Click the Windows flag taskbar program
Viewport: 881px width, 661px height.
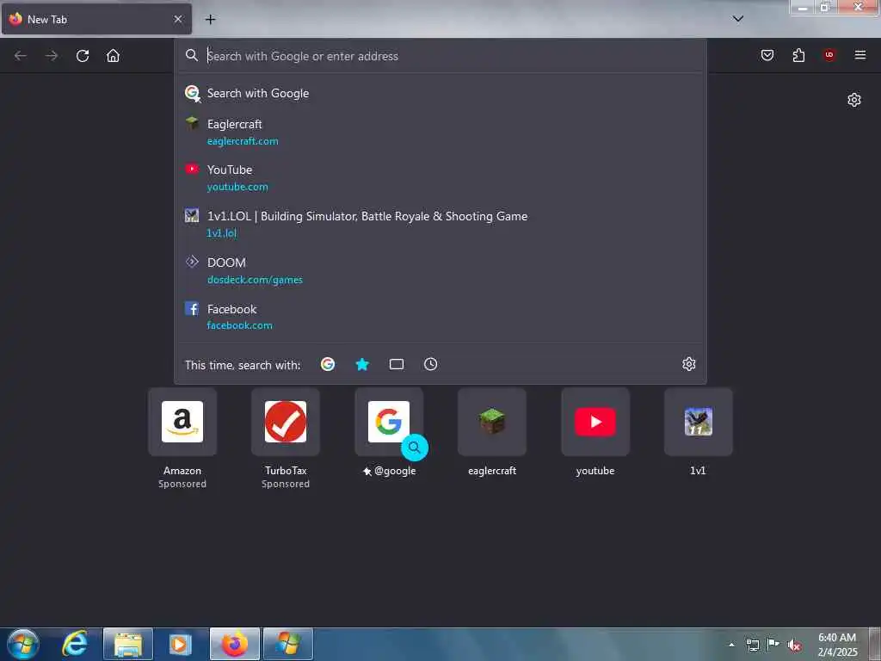tap(288, 644)
